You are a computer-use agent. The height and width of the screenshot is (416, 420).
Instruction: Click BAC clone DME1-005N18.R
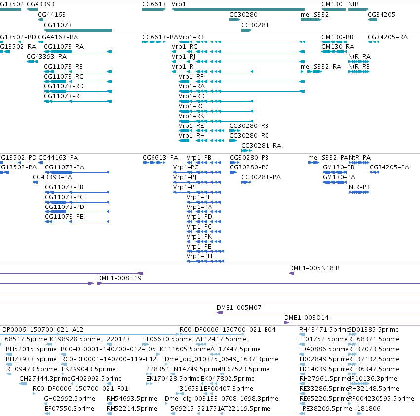[x=314, y=268]
